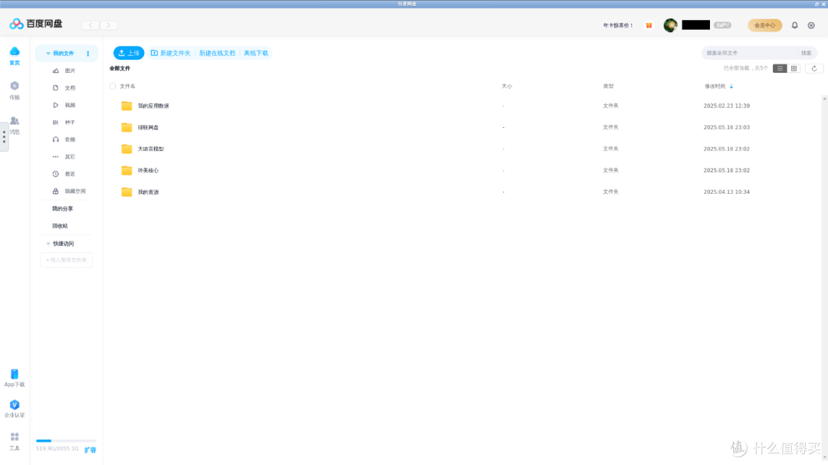The height and width of the screenshot is (465, 828).
Task: Open the 消息 messages icon
Action: [x=15, y=121]
